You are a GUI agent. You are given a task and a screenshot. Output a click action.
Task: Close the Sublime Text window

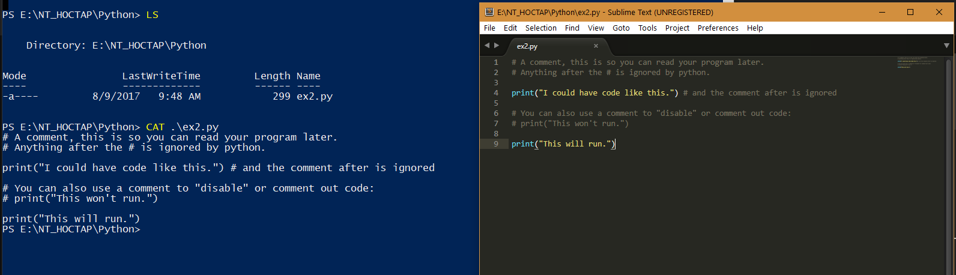(939, 12)
